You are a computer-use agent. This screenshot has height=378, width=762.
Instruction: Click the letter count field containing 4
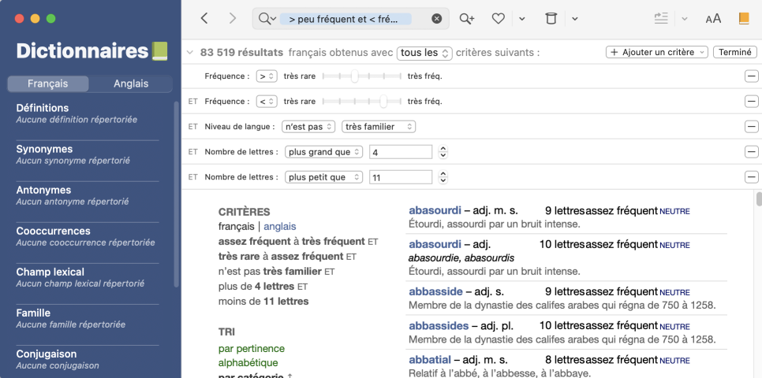(x=401, y=152)
